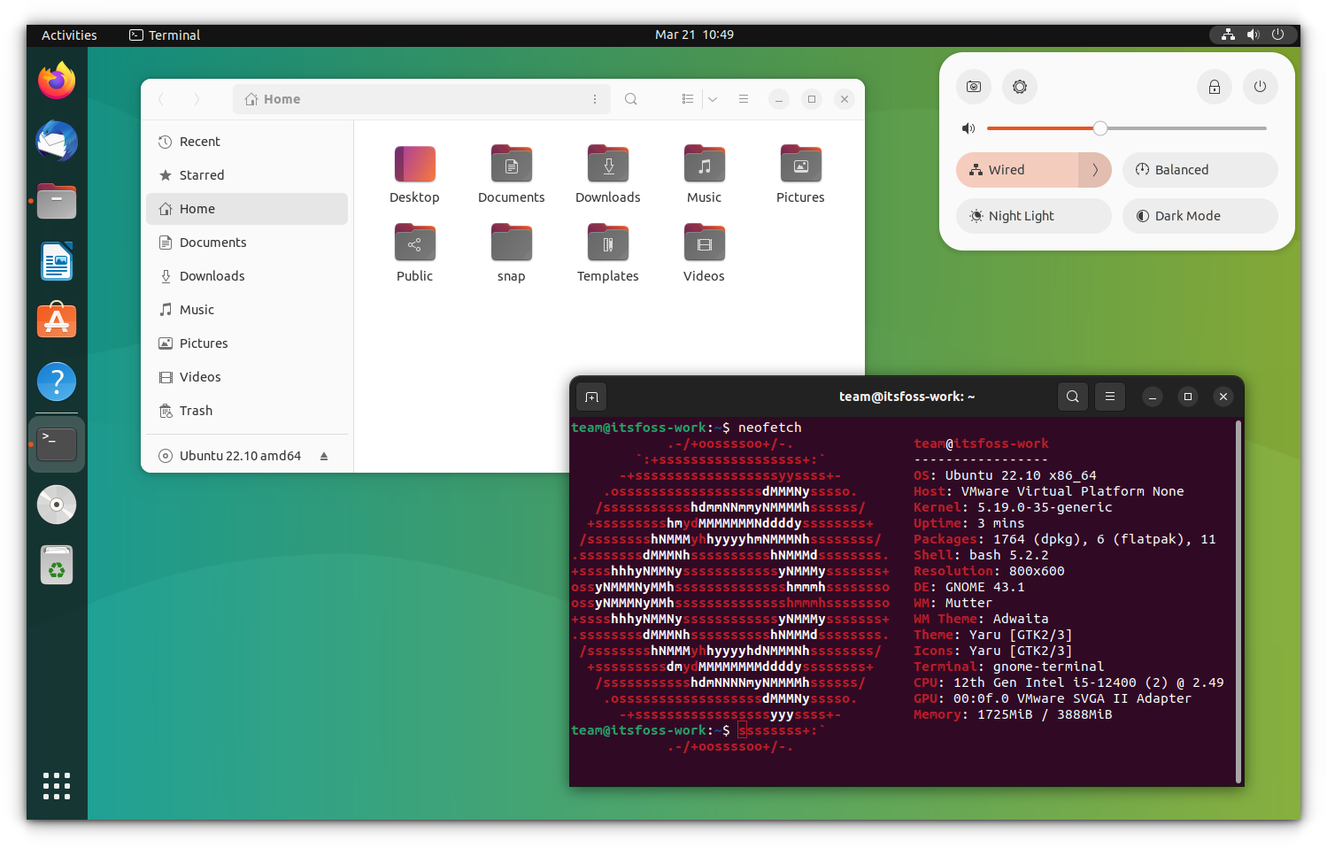Open the view options dropdown in Files
The width and height of the screenshot is (1327, 848).
pos(713,99)
